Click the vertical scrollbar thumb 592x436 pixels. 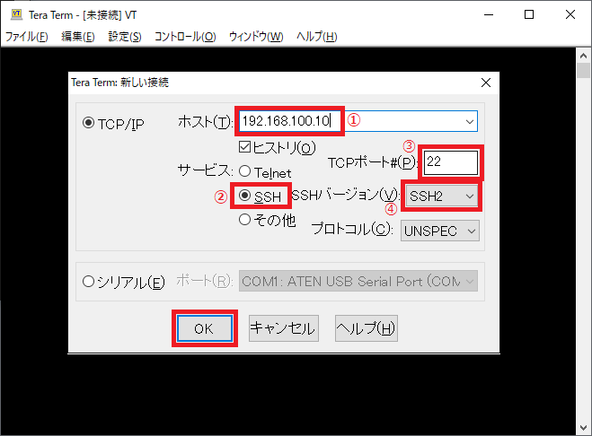point(583,71)
